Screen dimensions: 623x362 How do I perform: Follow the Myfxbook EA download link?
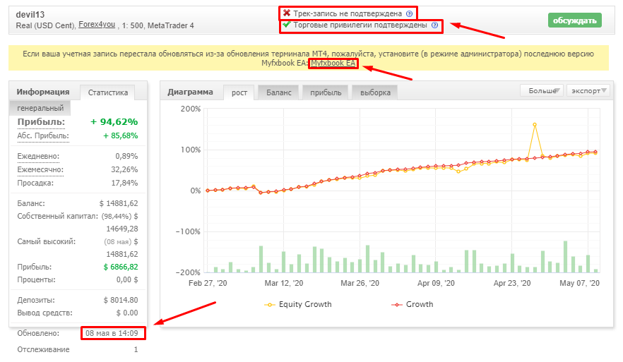point(333,63)
